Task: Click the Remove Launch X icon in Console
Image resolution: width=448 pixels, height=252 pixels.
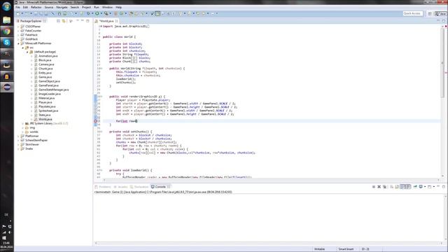Action: [x=379, y=187]
